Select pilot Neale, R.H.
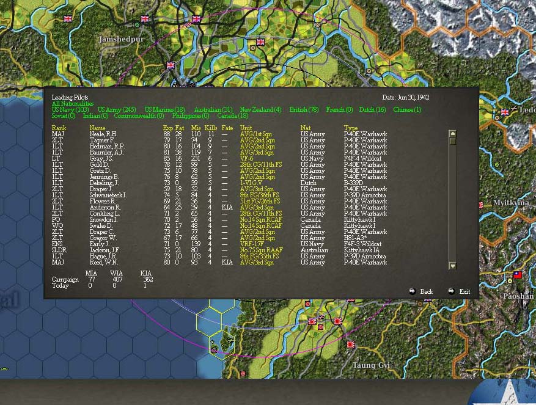Viewport: 536px width, 405px height. 103,134
